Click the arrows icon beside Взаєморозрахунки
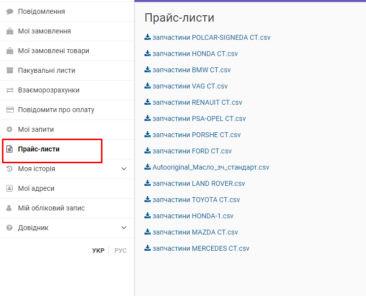This screenshot has height=296, width=366. (10, 90)
